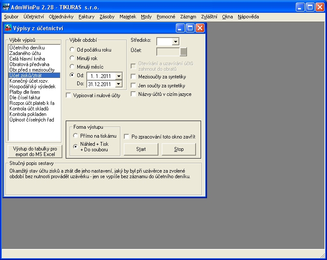Select Úplnost číselných řad entry
Screen dimensions: 327x260
click(x=34, y=120)
